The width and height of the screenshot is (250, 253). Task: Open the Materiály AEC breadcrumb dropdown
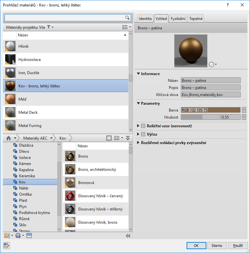pos(51,138)
